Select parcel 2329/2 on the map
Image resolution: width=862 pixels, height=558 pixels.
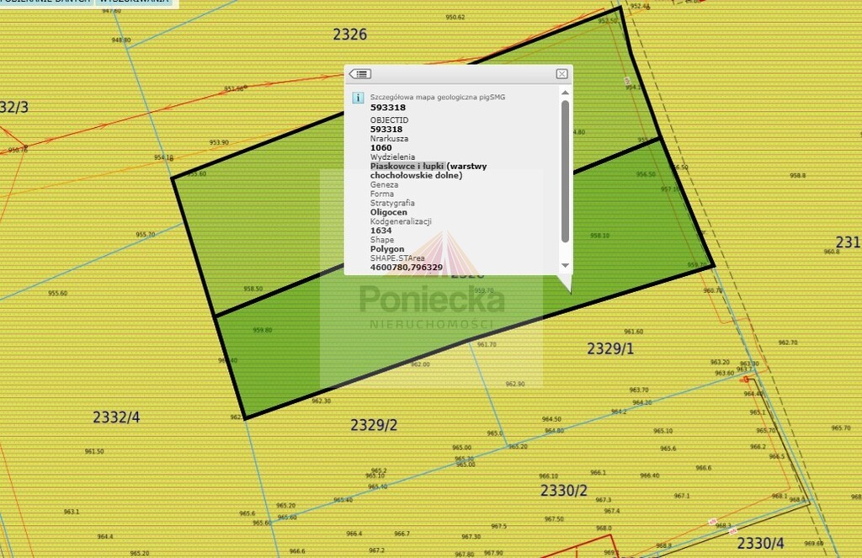pos(374,425)
